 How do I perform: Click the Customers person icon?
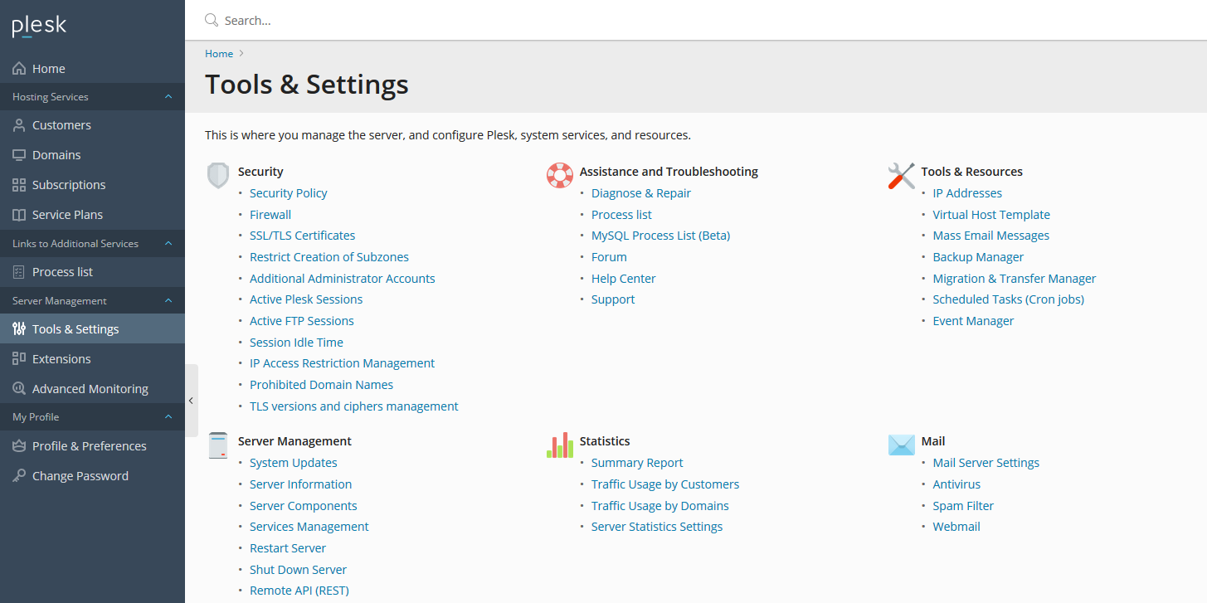tap(19, 125)
